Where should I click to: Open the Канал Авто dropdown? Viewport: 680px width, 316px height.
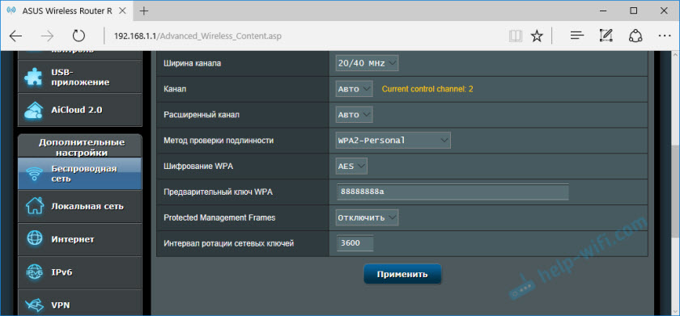pos(355,89)
